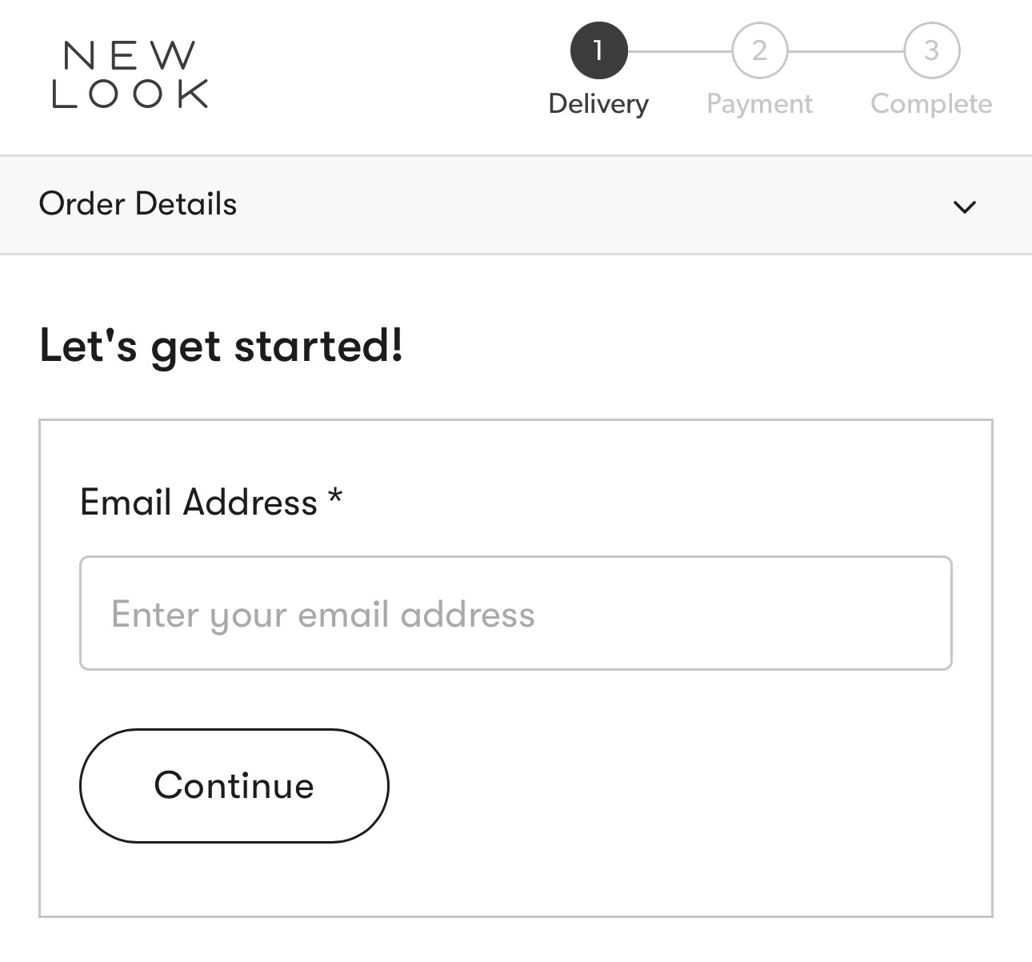Click the "Enter your email address" placeholder text
This screenshot has width=1032, height=962.
pyautogui.click(x=322, y=615)
